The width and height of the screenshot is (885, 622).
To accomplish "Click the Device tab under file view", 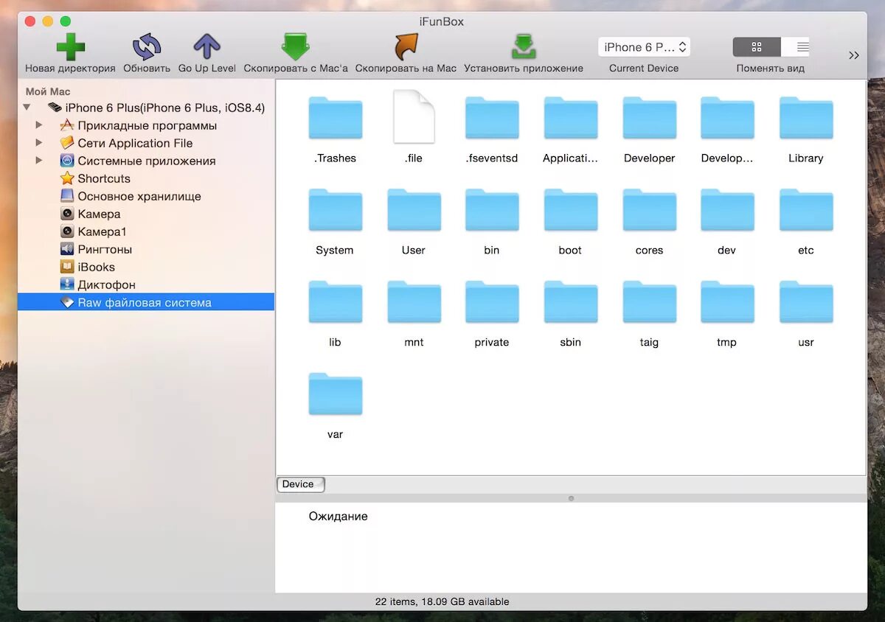I will pos(300,484).
